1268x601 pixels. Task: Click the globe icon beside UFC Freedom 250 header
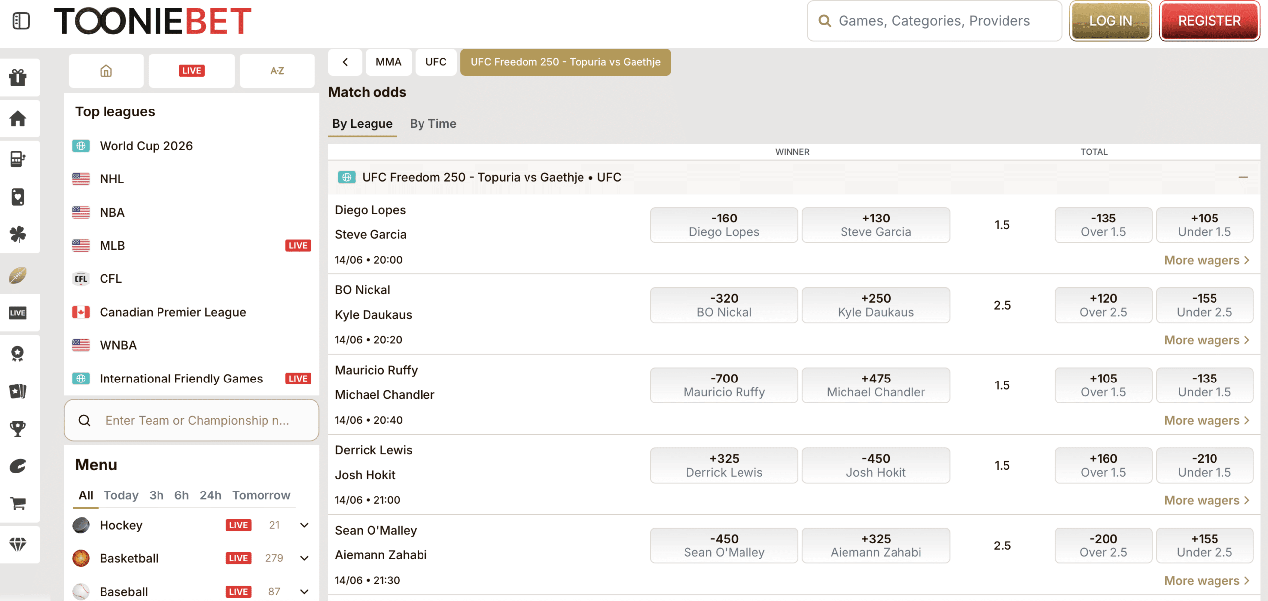click(347, 177)
